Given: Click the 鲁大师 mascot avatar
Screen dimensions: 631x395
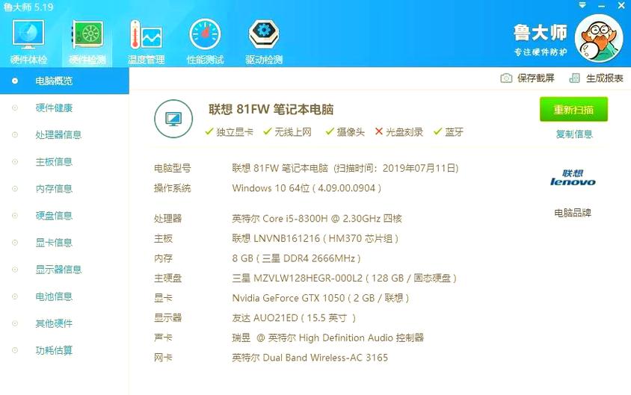Looking at the screenshot, I should click(x=598, y=37).
